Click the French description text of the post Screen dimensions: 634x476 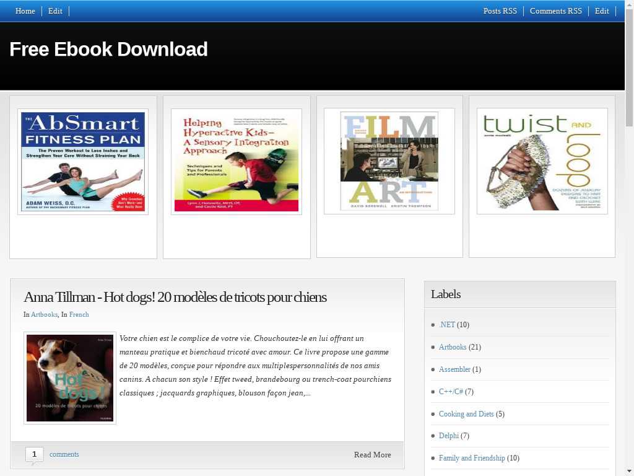click(x=256, y=366)
